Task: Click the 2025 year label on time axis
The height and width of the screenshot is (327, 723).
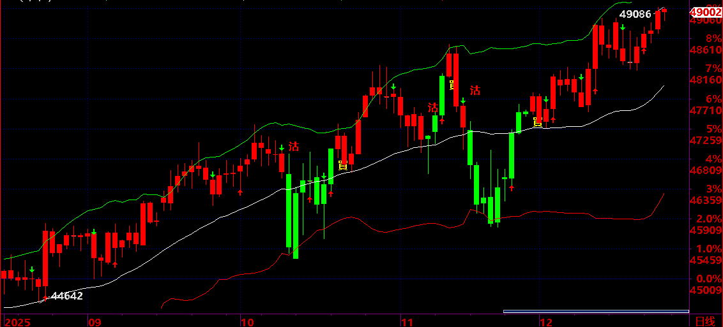Action: pyautogui.click(x=17, y=321)
